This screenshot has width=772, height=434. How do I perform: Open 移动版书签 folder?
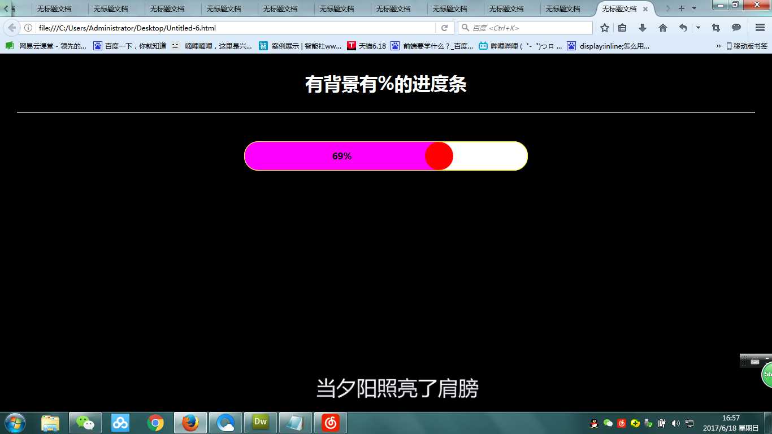tap(747, 46)
